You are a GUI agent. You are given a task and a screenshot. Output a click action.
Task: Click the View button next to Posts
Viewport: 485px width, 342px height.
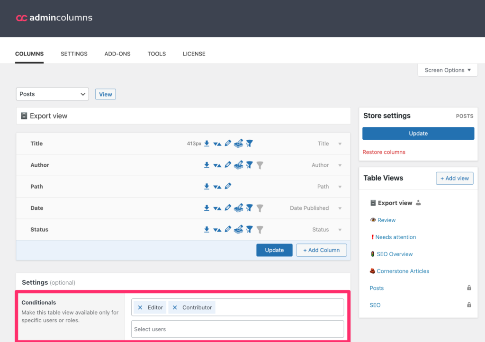click(106, 94)
